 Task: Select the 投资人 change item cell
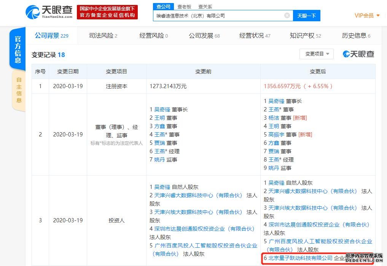pyautogui.click(x=116, y=220)
